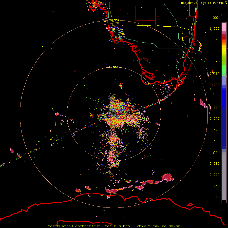Click the 0.733 scale value
Image resolution: width=228 pixels, height=228 pixels.
(x=215, y=85)
